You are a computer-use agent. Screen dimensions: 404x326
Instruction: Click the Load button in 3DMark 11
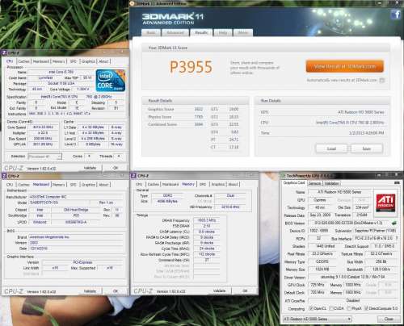pyautogui.click(x=331, y=148)
